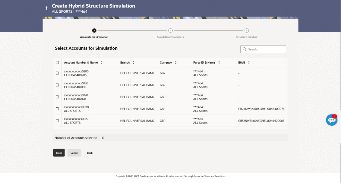Click the Next button

click(x=59, y=153)
